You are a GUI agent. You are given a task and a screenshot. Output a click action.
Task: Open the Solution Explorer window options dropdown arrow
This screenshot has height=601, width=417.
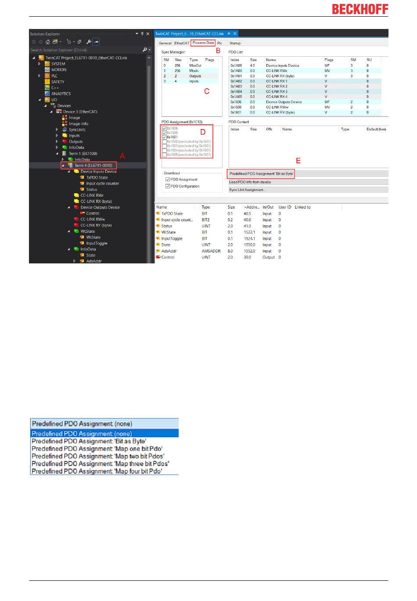click(x=137, y=33)
